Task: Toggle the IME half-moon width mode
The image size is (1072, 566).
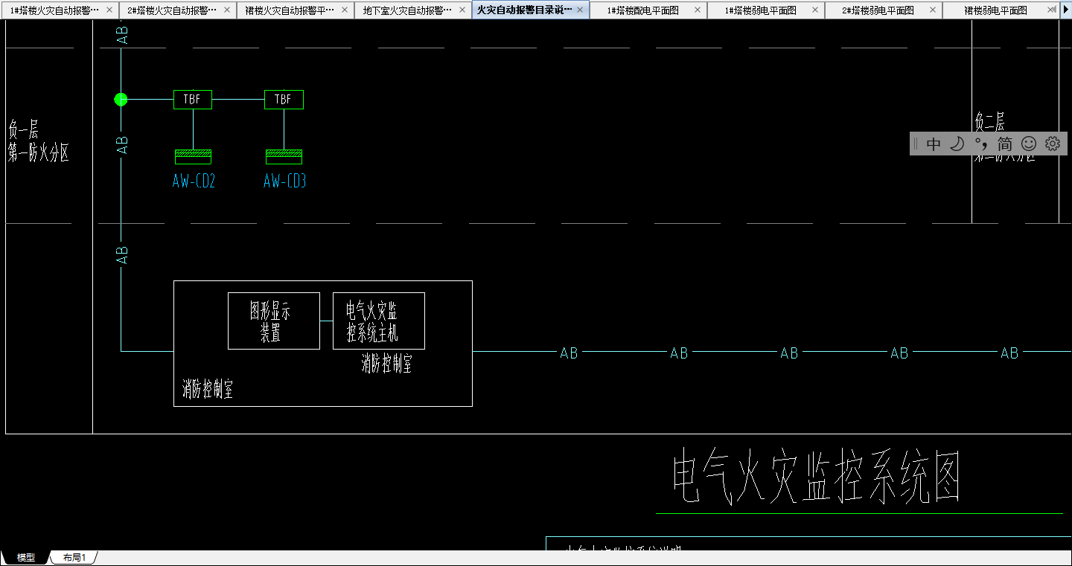Action: (x=957, y=144)
